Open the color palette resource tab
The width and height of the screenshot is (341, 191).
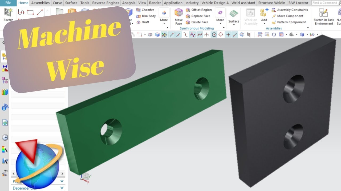[x=5, y=149]
